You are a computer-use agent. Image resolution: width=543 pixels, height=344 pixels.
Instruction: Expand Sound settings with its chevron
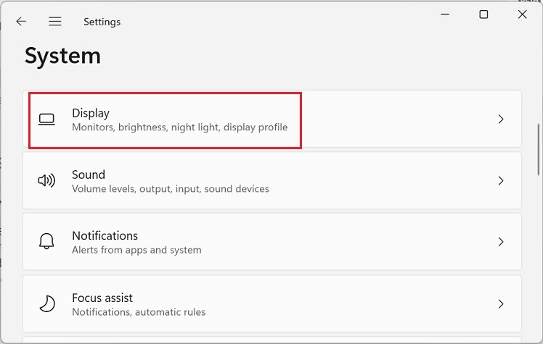(501, 181)
